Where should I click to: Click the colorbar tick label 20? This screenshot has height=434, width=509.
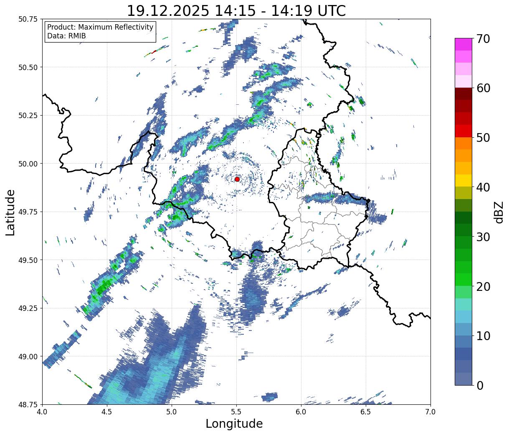(x=483, y=286)
